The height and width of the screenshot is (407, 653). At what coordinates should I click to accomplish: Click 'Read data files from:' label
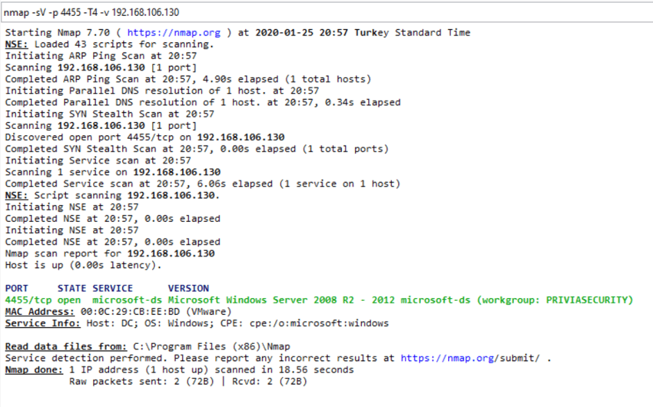coord(66,347)
